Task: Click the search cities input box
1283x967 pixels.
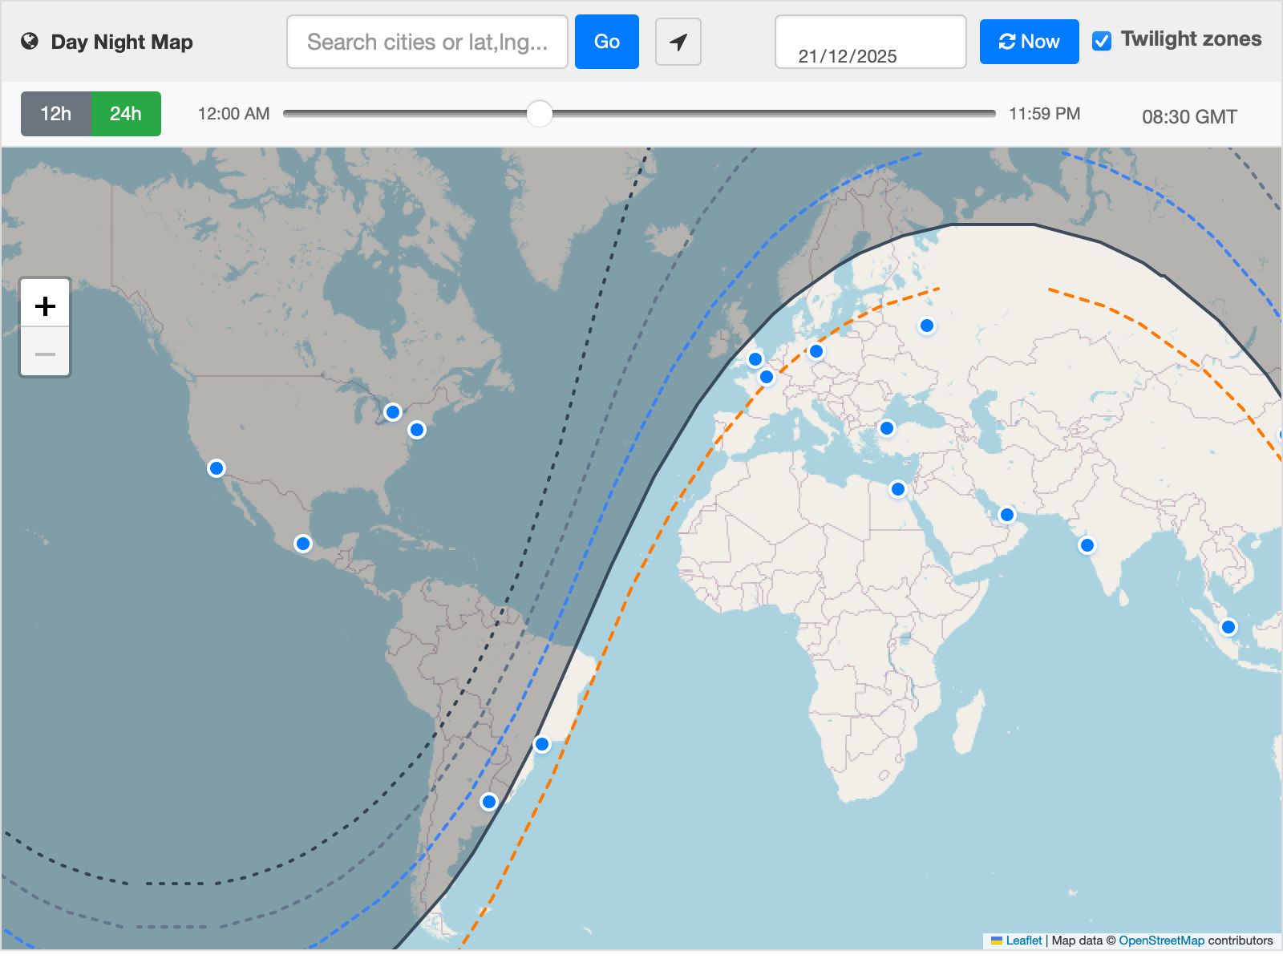Action: pos(427,41)
